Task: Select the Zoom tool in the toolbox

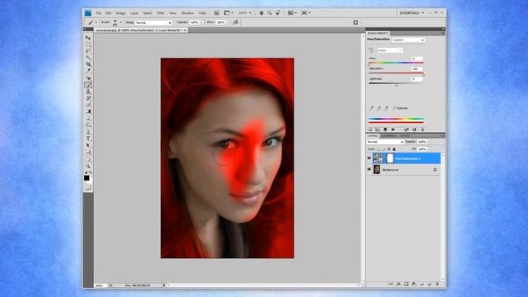Action: [x=88, y=167]
